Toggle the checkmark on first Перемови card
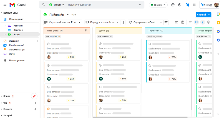Image resolution: width=222 pixels, height=118 pixels. pos(150,44)
